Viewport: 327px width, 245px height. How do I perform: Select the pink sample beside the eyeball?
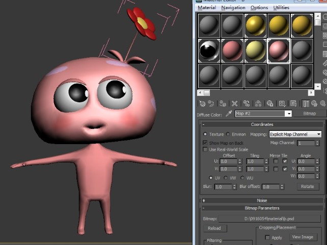pyautogui.click(x=232, y=50)
